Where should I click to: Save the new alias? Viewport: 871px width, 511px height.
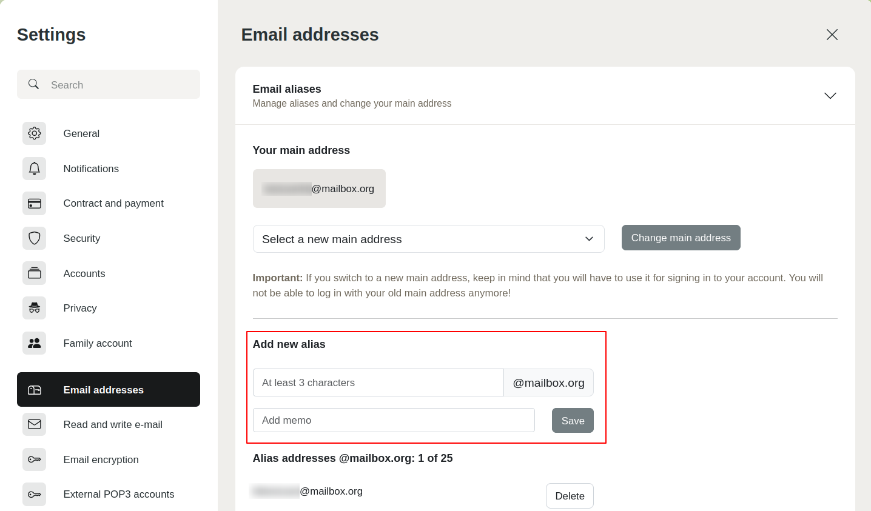click(x=573, y=421)
